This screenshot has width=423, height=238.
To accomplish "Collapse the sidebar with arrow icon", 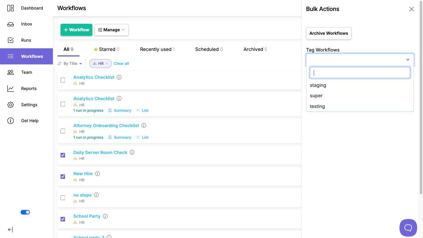I will 10,230.
